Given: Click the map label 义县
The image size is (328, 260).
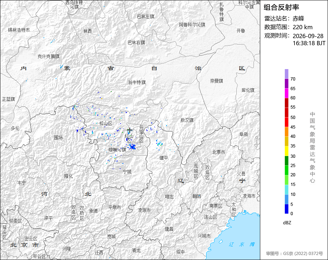Looking at the screenshot, I should coord(241,174).
